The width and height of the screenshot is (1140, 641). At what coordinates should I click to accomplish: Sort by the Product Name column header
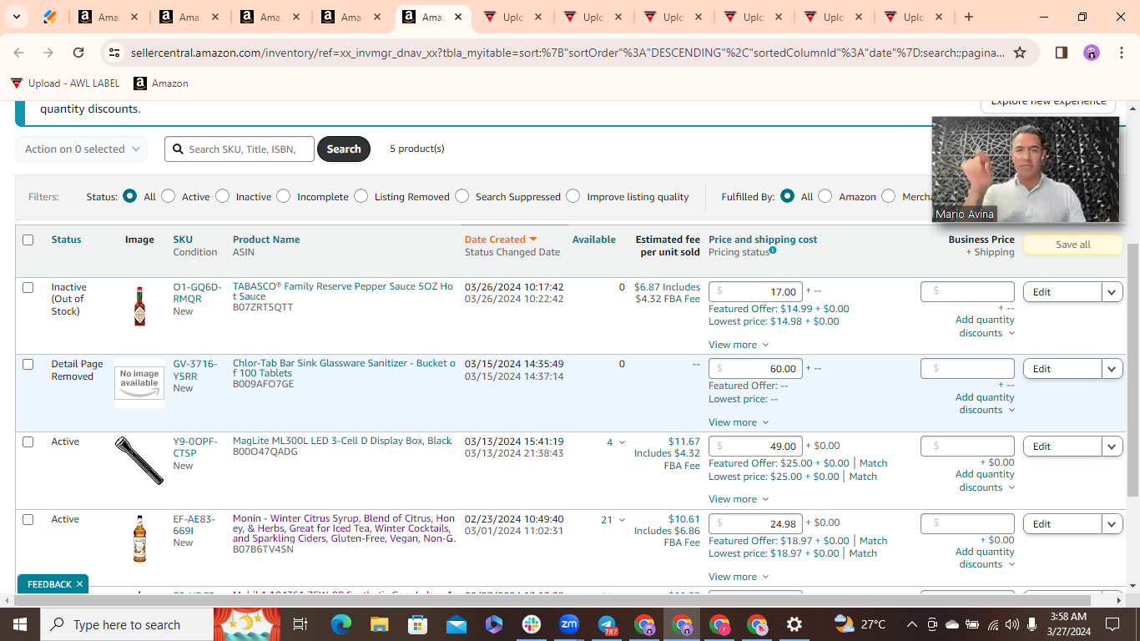coord(266,240)
